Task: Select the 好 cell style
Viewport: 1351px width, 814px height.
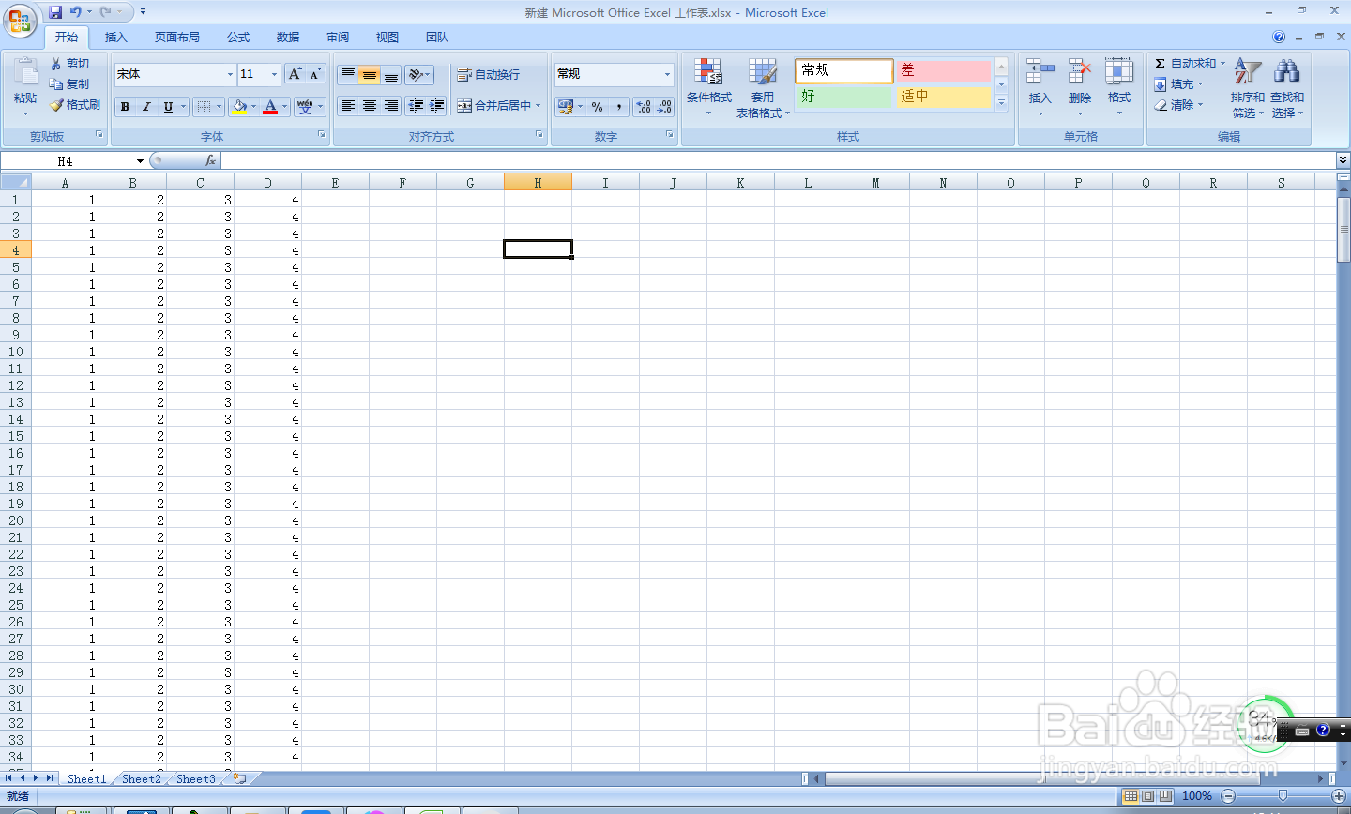Action: pos(843,97)
